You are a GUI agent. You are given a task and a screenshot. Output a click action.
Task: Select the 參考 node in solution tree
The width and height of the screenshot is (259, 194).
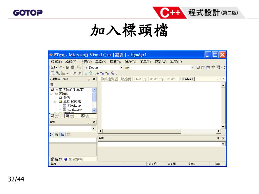point(65,98)
